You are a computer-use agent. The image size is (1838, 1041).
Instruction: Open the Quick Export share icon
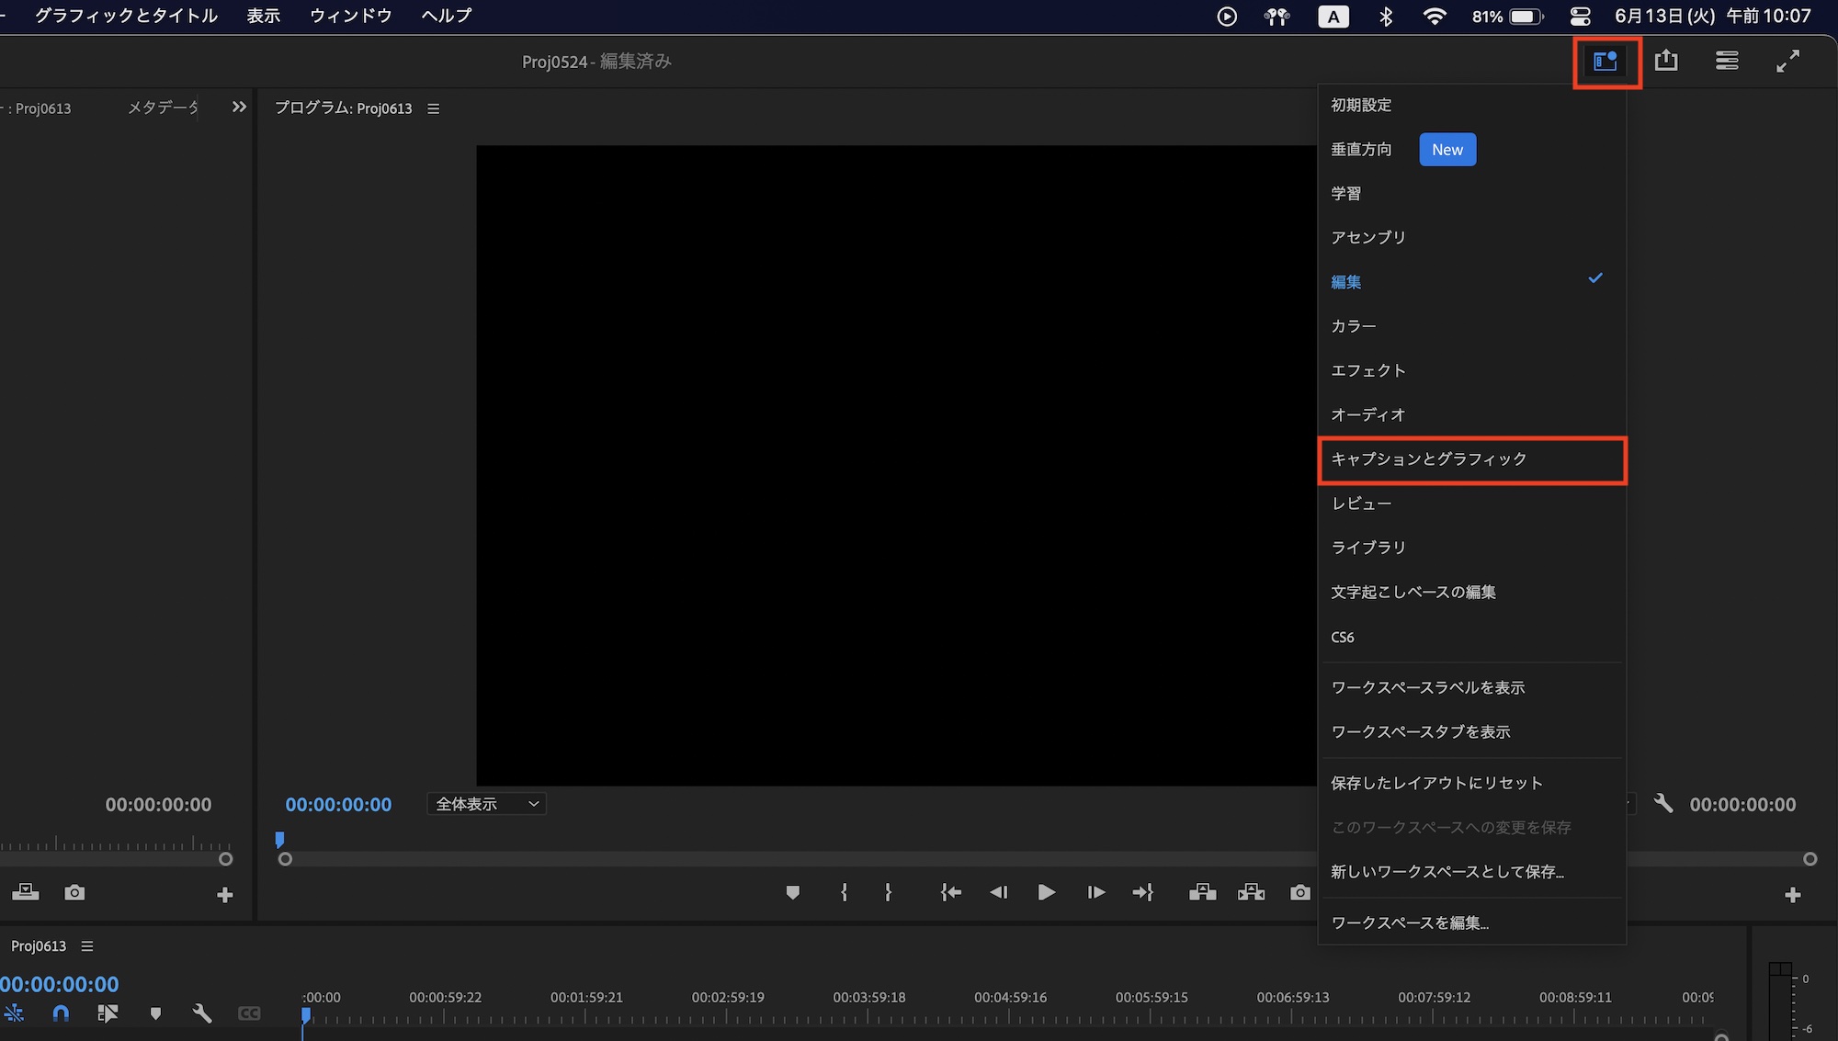(x=1666, y=62)
